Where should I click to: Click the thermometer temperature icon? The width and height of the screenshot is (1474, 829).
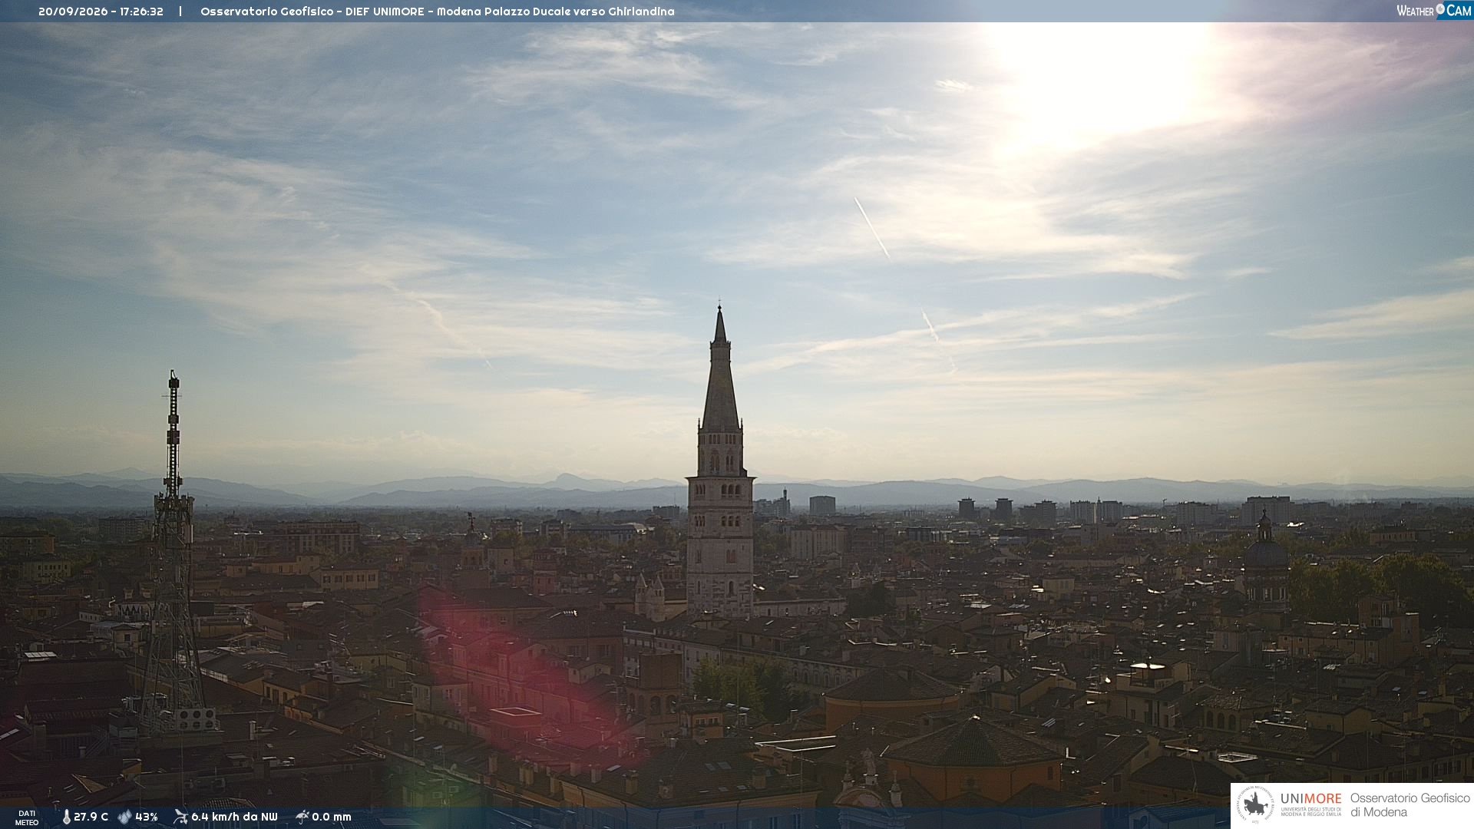[67, 817]
